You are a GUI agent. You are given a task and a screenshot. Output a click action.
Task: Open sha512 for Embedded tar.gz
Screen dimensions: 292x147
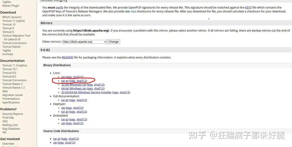pyautogui.click(x=82, y=119)
